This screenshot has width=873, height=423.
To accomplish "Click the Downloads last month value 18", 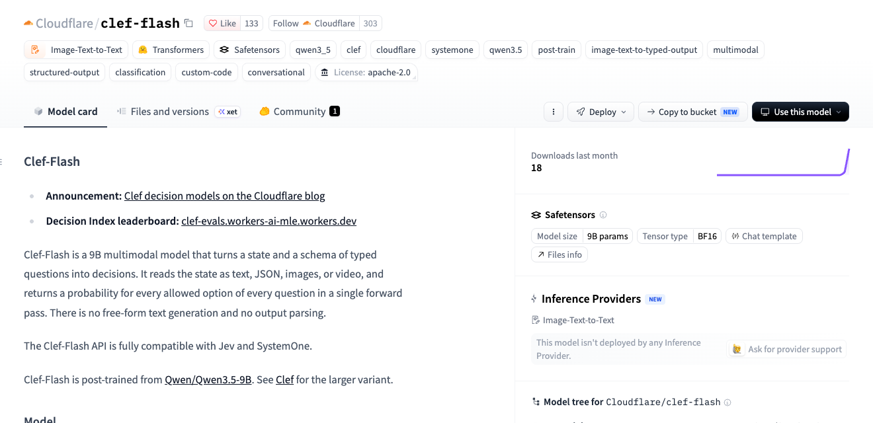I will click(536, 168).
